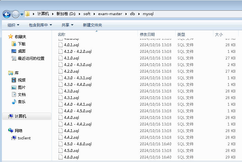The height and width of the screenshot is (162, 242).
Task: Open the 共享 (Share) menu
Action: point(67,25)
